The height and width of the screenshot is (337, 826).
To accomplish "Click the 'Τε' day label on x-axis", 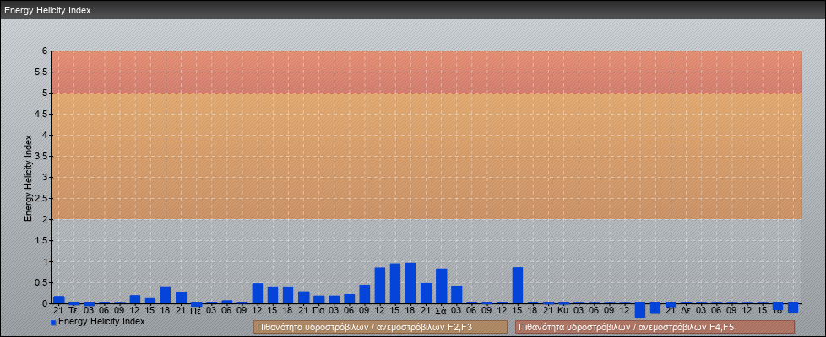I will point(73,311).
